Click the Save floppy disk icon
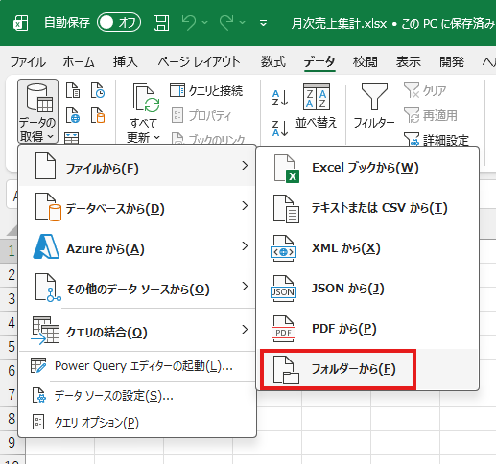Viewport: 496px width, 464px height. click(161, 23)
